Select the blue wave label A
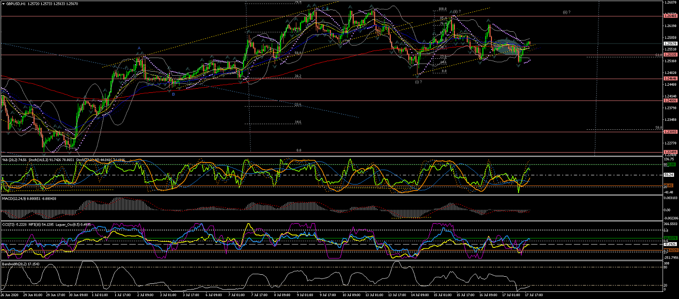Screen dimensions: 679x299 [139, 48]
